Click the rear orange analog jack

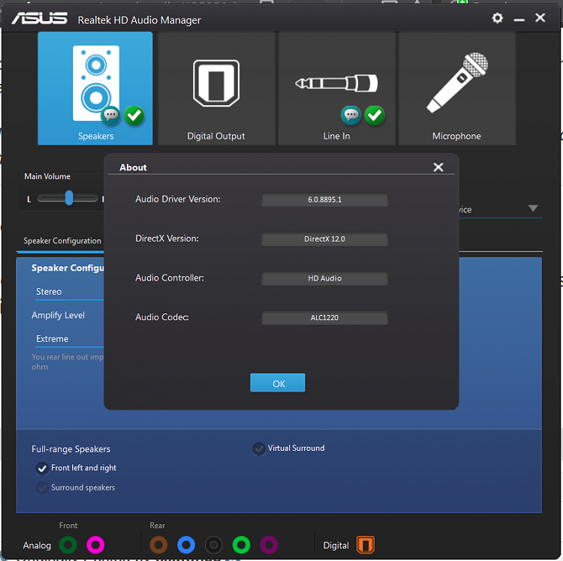tap(158, 545)
